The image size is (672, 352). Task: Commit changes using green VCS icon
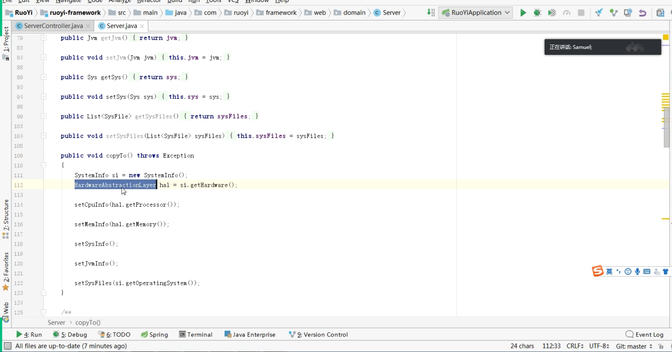(614, 13)
